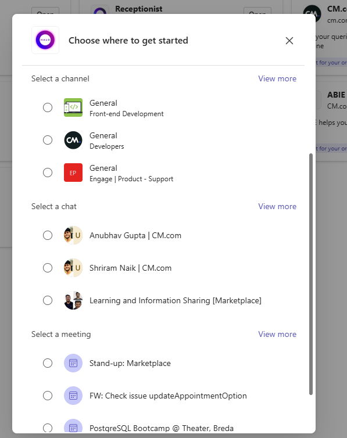Click the Learning and Information Sharing group avatar
This screenshot has height=438, width=347.
tap(73, 300)
